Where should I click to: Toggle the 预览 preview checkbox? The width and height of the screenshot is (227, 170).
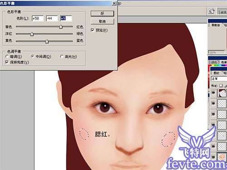pos(93,30)
